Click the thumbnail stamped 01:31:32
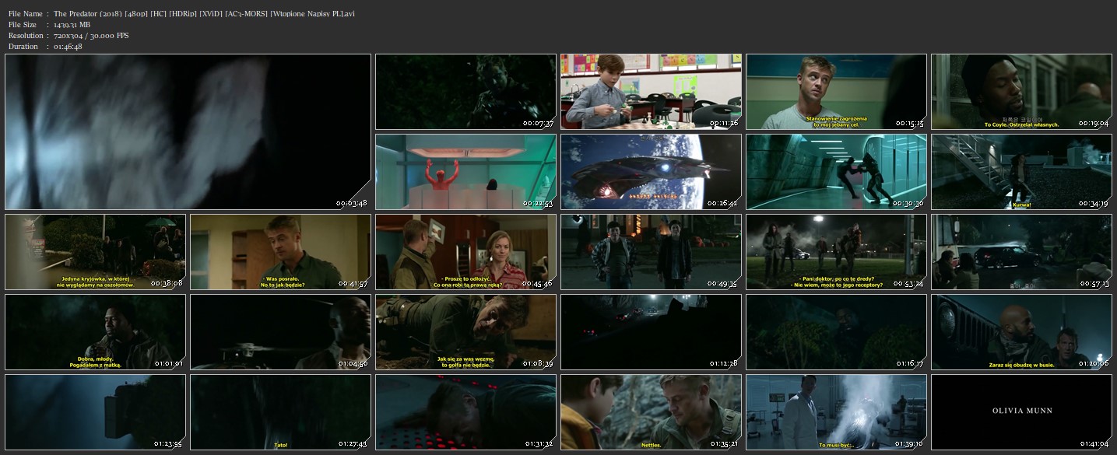Screen dimensions: 1117x455 point(465,412)
